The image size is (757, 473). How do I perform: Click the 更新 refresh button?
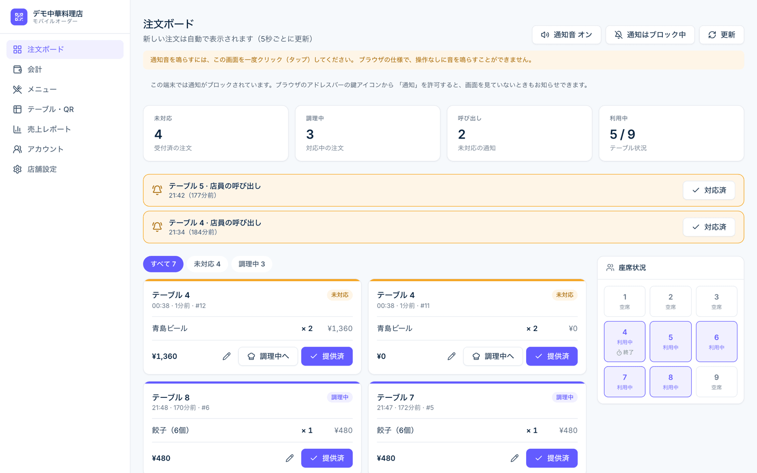coord(722,35)
